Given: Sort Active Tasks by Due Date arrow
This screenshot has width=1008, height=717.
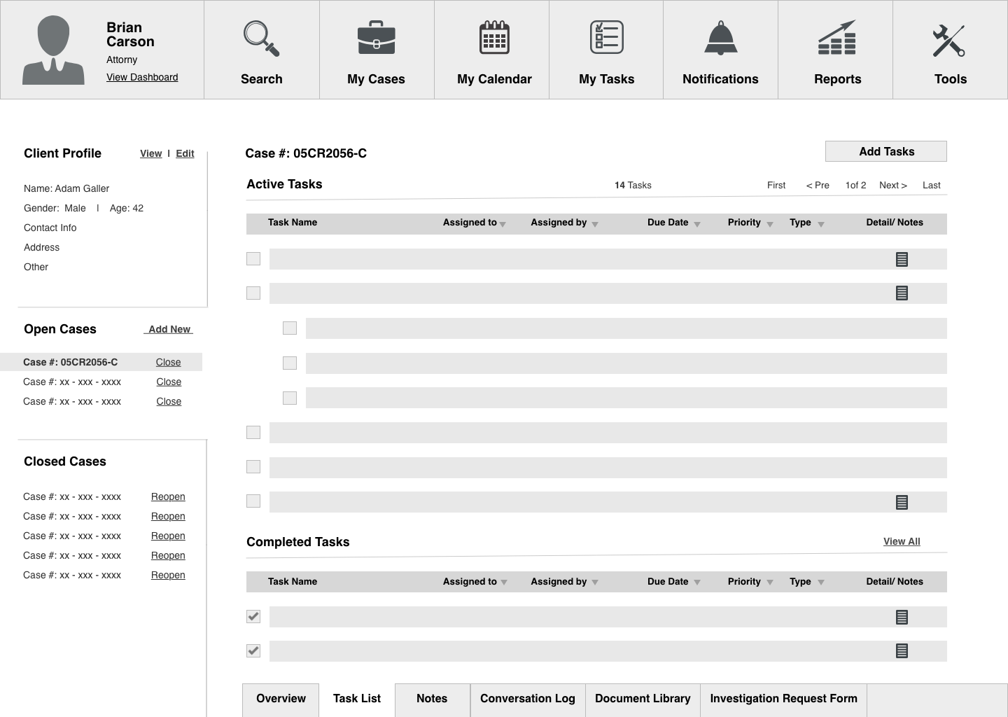Looking at the screenshot, I should 697,225.
